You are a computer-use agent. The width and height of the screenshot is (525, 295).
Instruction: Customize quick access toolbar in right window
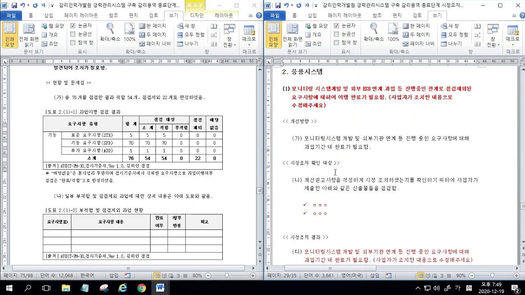316,6
